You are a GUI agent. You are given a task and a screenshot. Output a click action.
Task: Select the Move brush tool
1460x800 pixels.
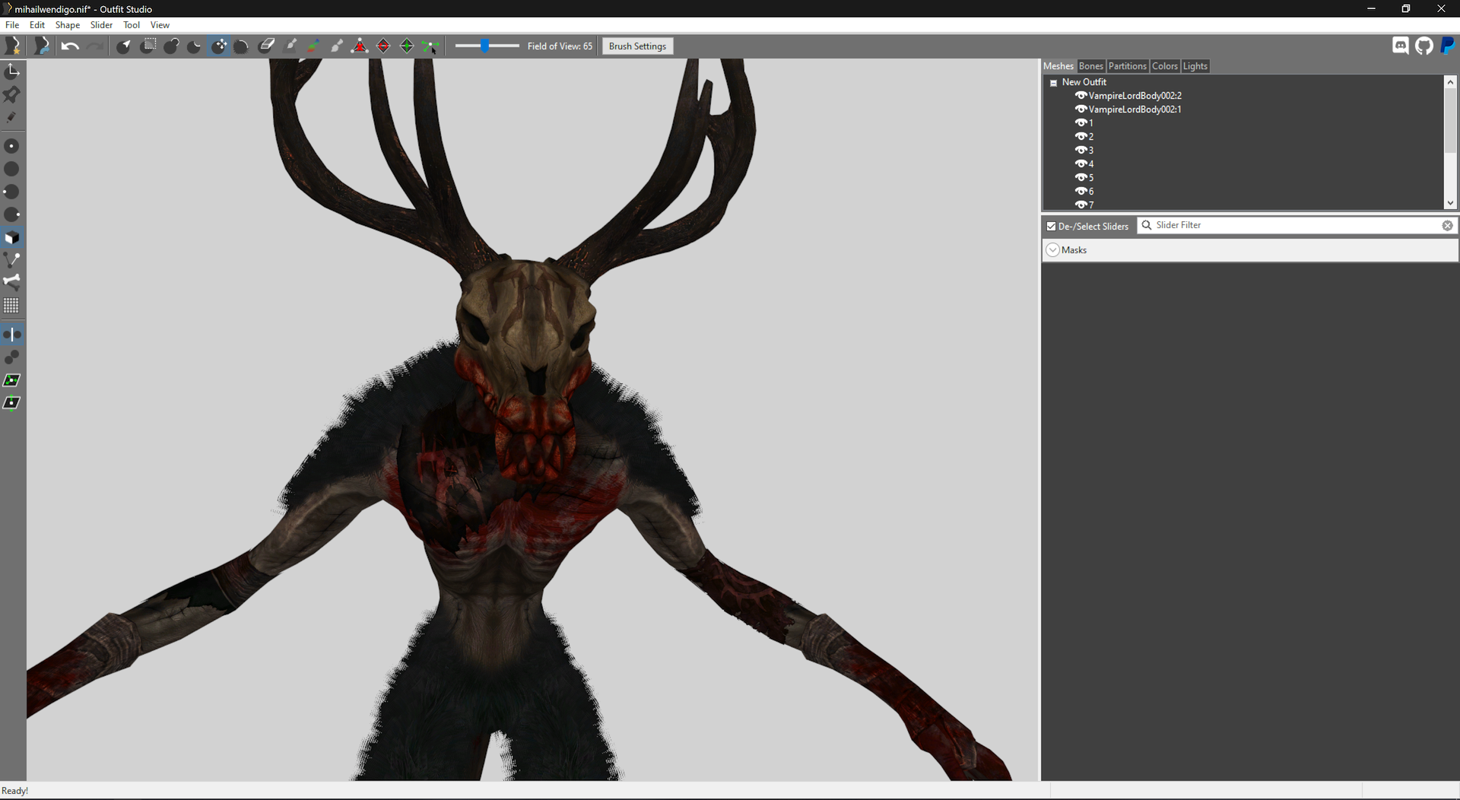coord(219,46)
